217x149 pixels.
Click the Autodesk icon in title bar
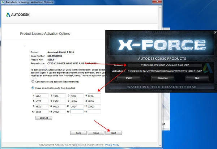coord(3,2)
